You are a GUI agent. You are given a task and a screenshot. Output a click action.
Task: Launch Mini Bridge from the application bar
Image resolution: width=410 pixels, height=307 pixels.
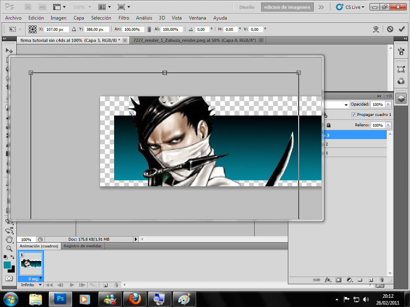point(42,7)
